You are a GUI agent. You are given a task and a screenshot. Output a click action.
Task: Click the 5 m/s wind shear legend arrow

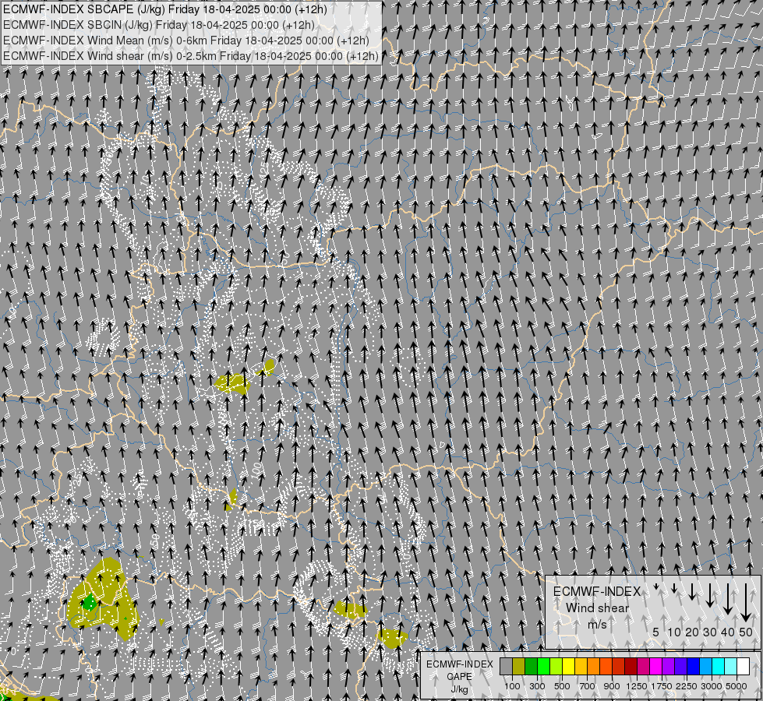point(656,587)
